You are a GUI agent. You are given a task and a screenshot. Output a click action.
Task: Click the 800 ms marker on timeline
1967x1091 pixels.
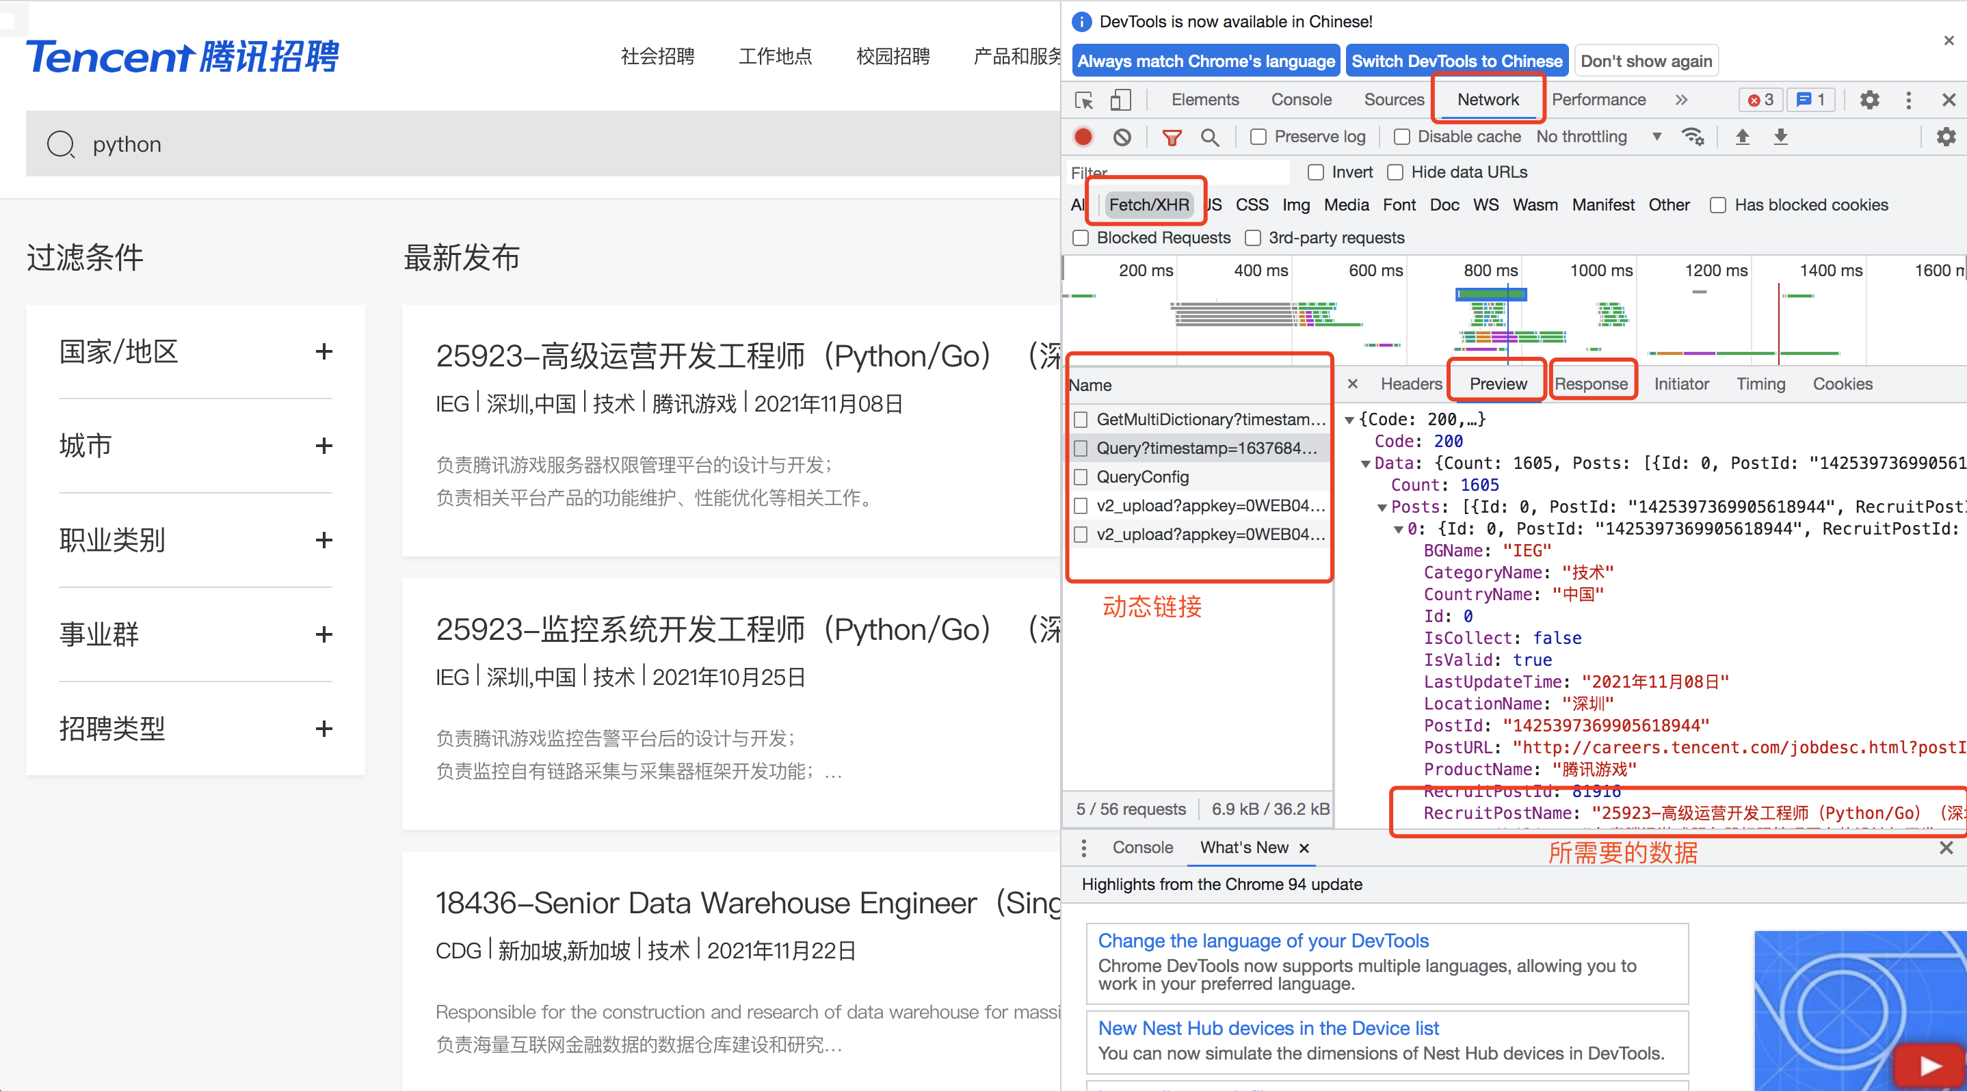[x=1490, y=271]
